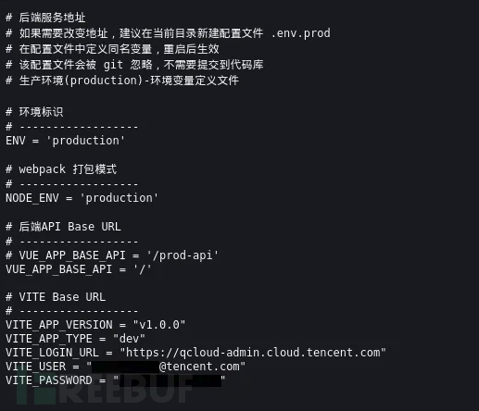Click the commented '/prod-api' value
Screen dimensions: 479x411
coord(183,255)
